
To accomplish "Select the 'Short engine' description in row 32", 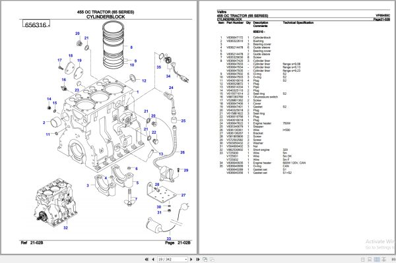I will point(261,150).
